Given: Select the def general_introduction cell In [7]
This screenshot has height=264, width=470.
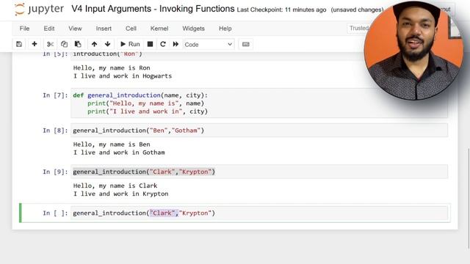Looking at the screenshot, I should coord(259,103).
